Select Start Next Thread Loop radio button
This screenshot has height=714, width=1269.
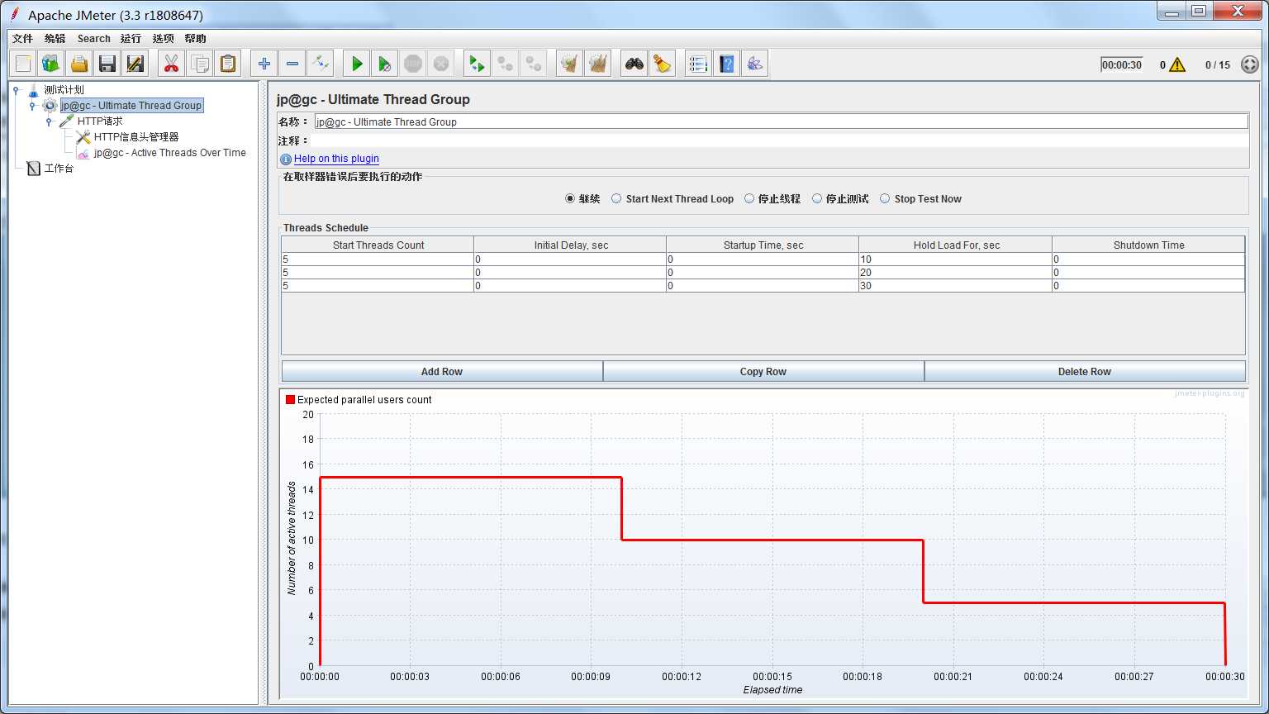[616, 198]
